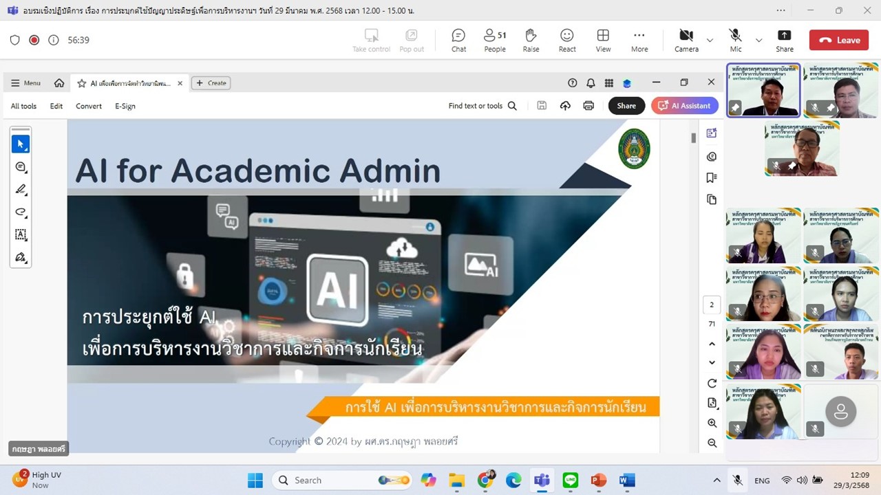Image resolution: width=881 pixels, height=495 pixels.
Task: Expand the Mic options arrow
Action: [x=758, y=41]
